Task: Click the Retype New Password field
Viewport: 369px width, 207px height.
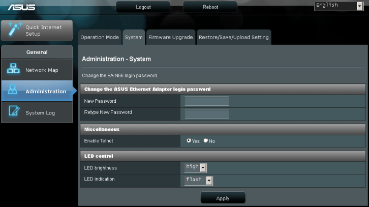Action: click(207, 114)
